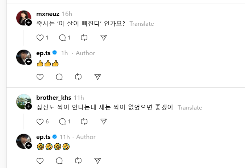
Task: Share brother_khs's comment
Action: [x=104, y=121]
